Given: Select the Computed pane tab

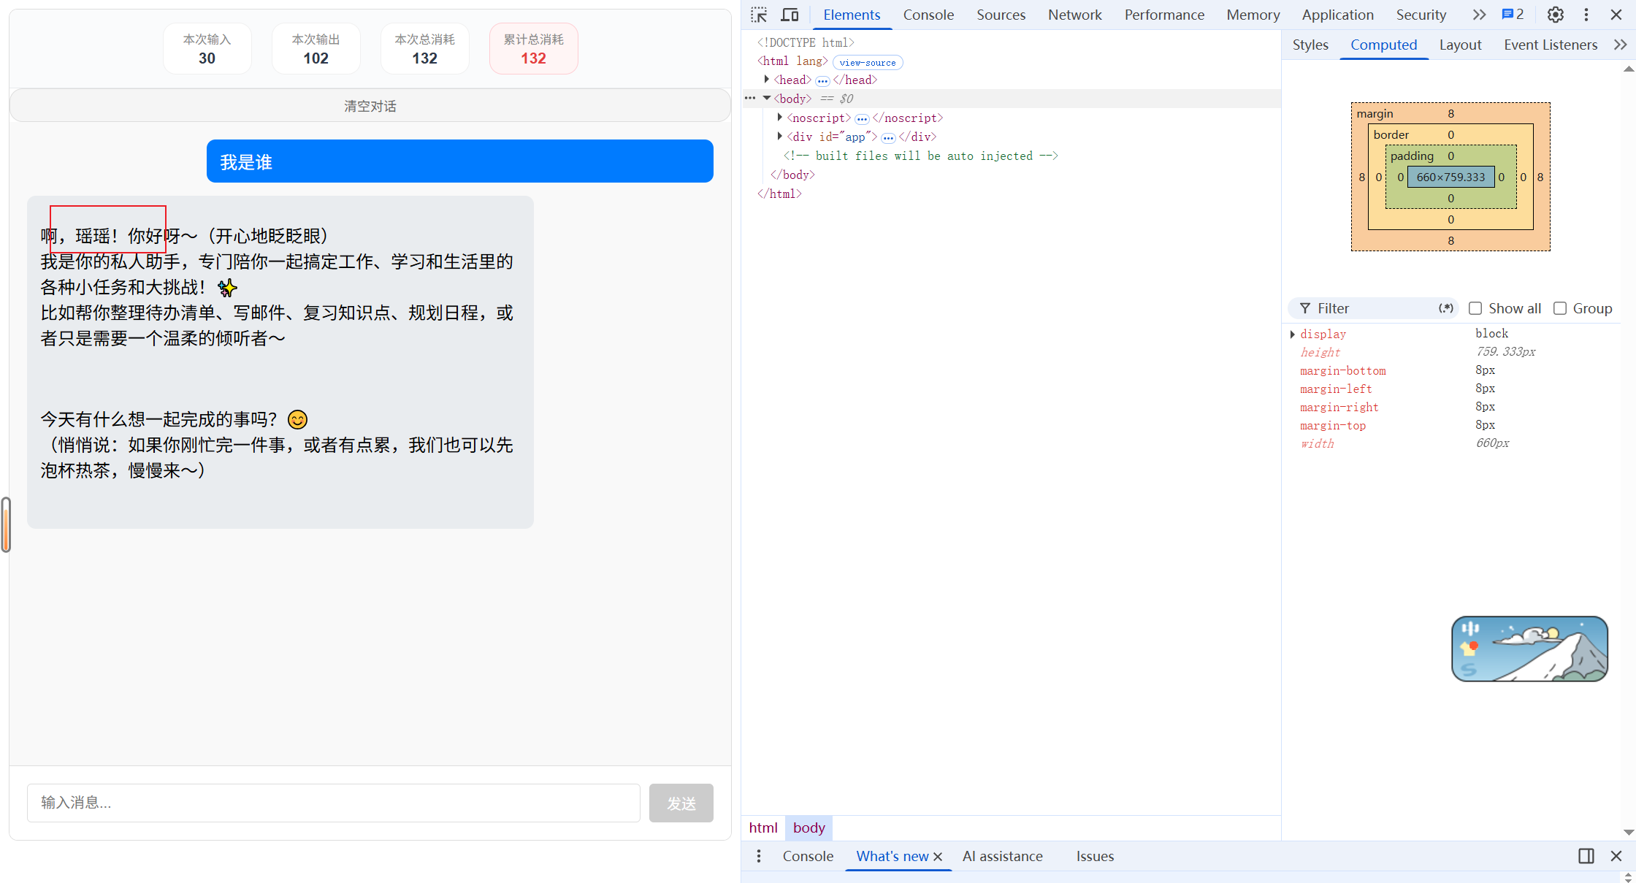Looking at the screenshot, I should coord(1383,45).
